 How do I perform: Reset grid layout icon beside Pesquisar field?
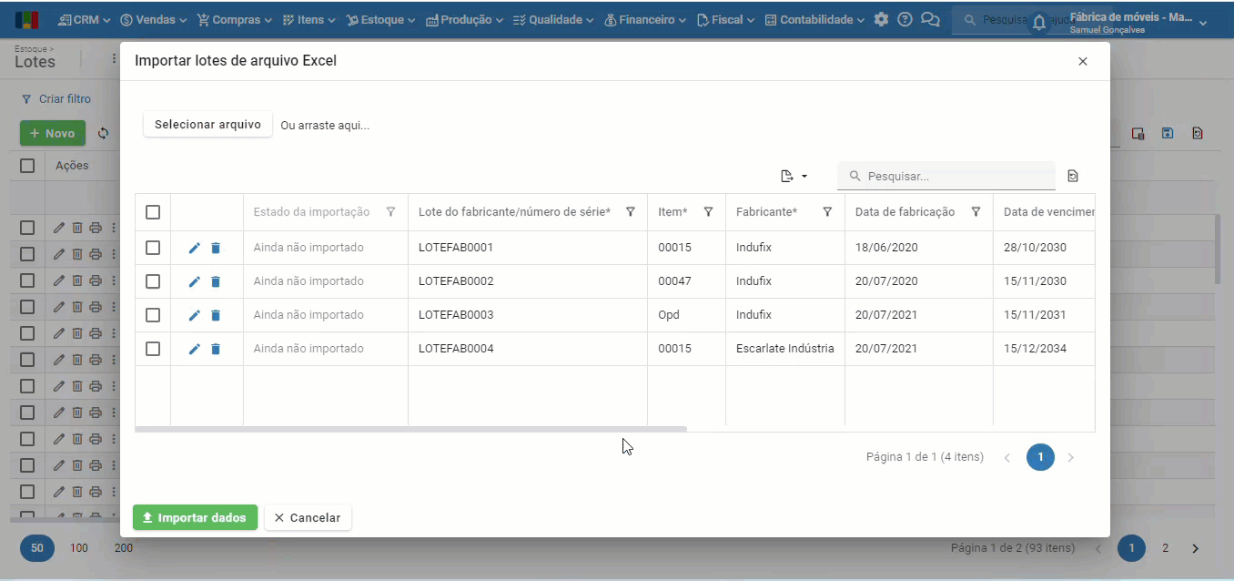[1073, 176]
